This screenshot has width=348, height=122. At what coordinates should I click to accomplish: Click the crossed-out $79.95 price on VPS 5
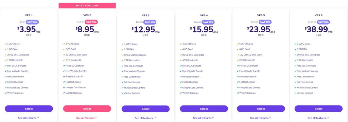(254, 22)
